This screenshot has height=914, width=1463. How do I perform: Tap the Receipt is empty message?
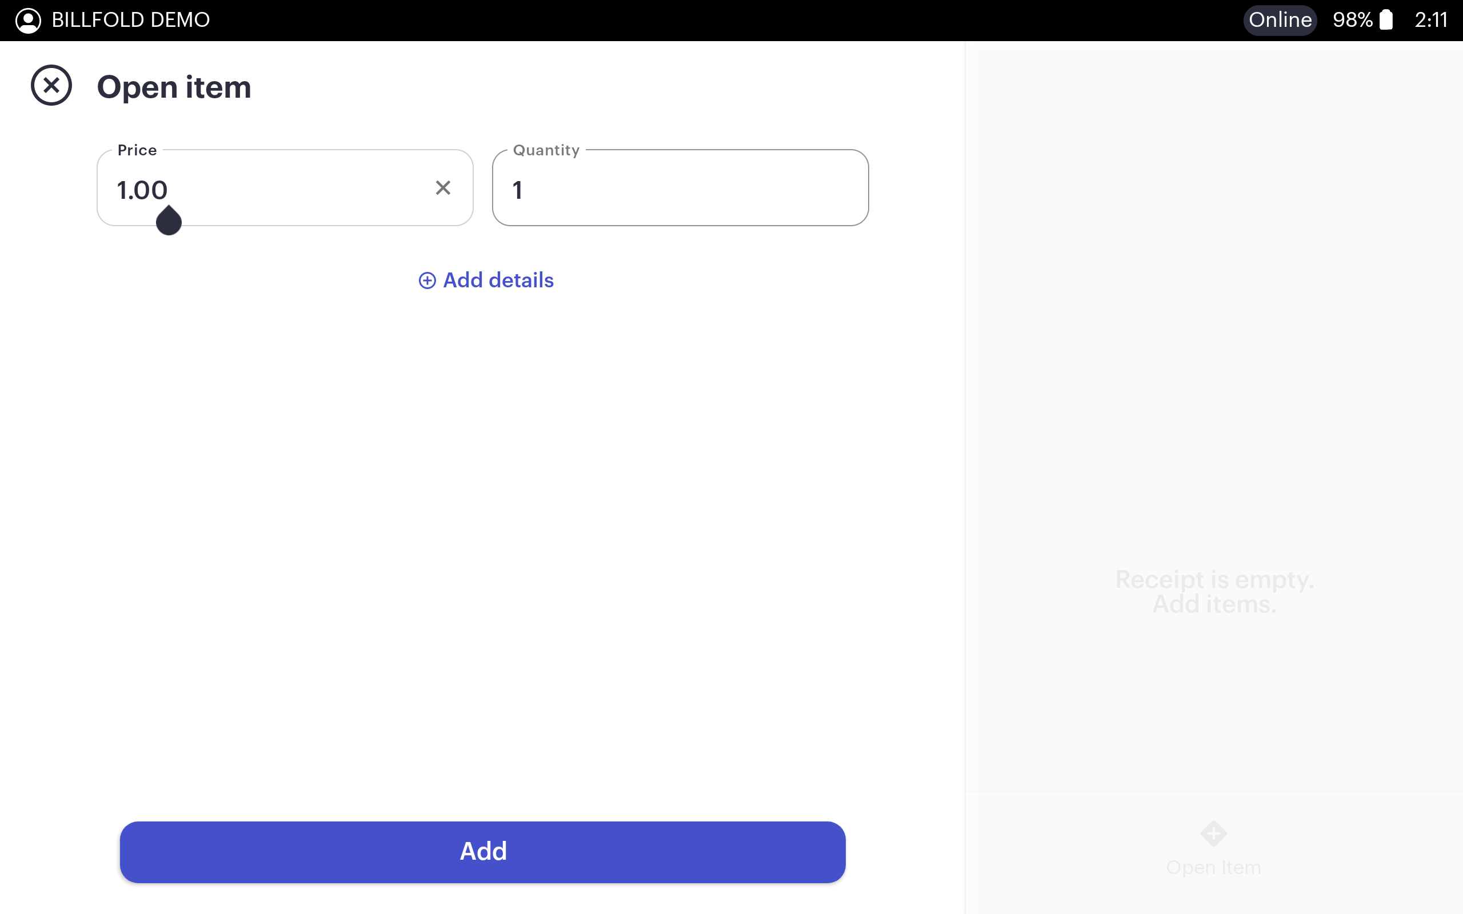tap(1214, 591)
